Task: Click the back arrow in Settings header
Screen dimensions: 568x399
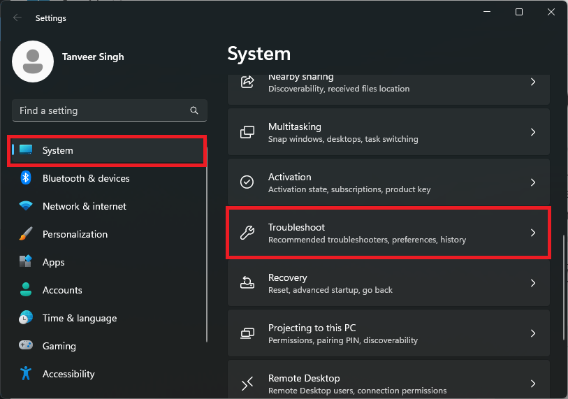Action: (17, 17)
